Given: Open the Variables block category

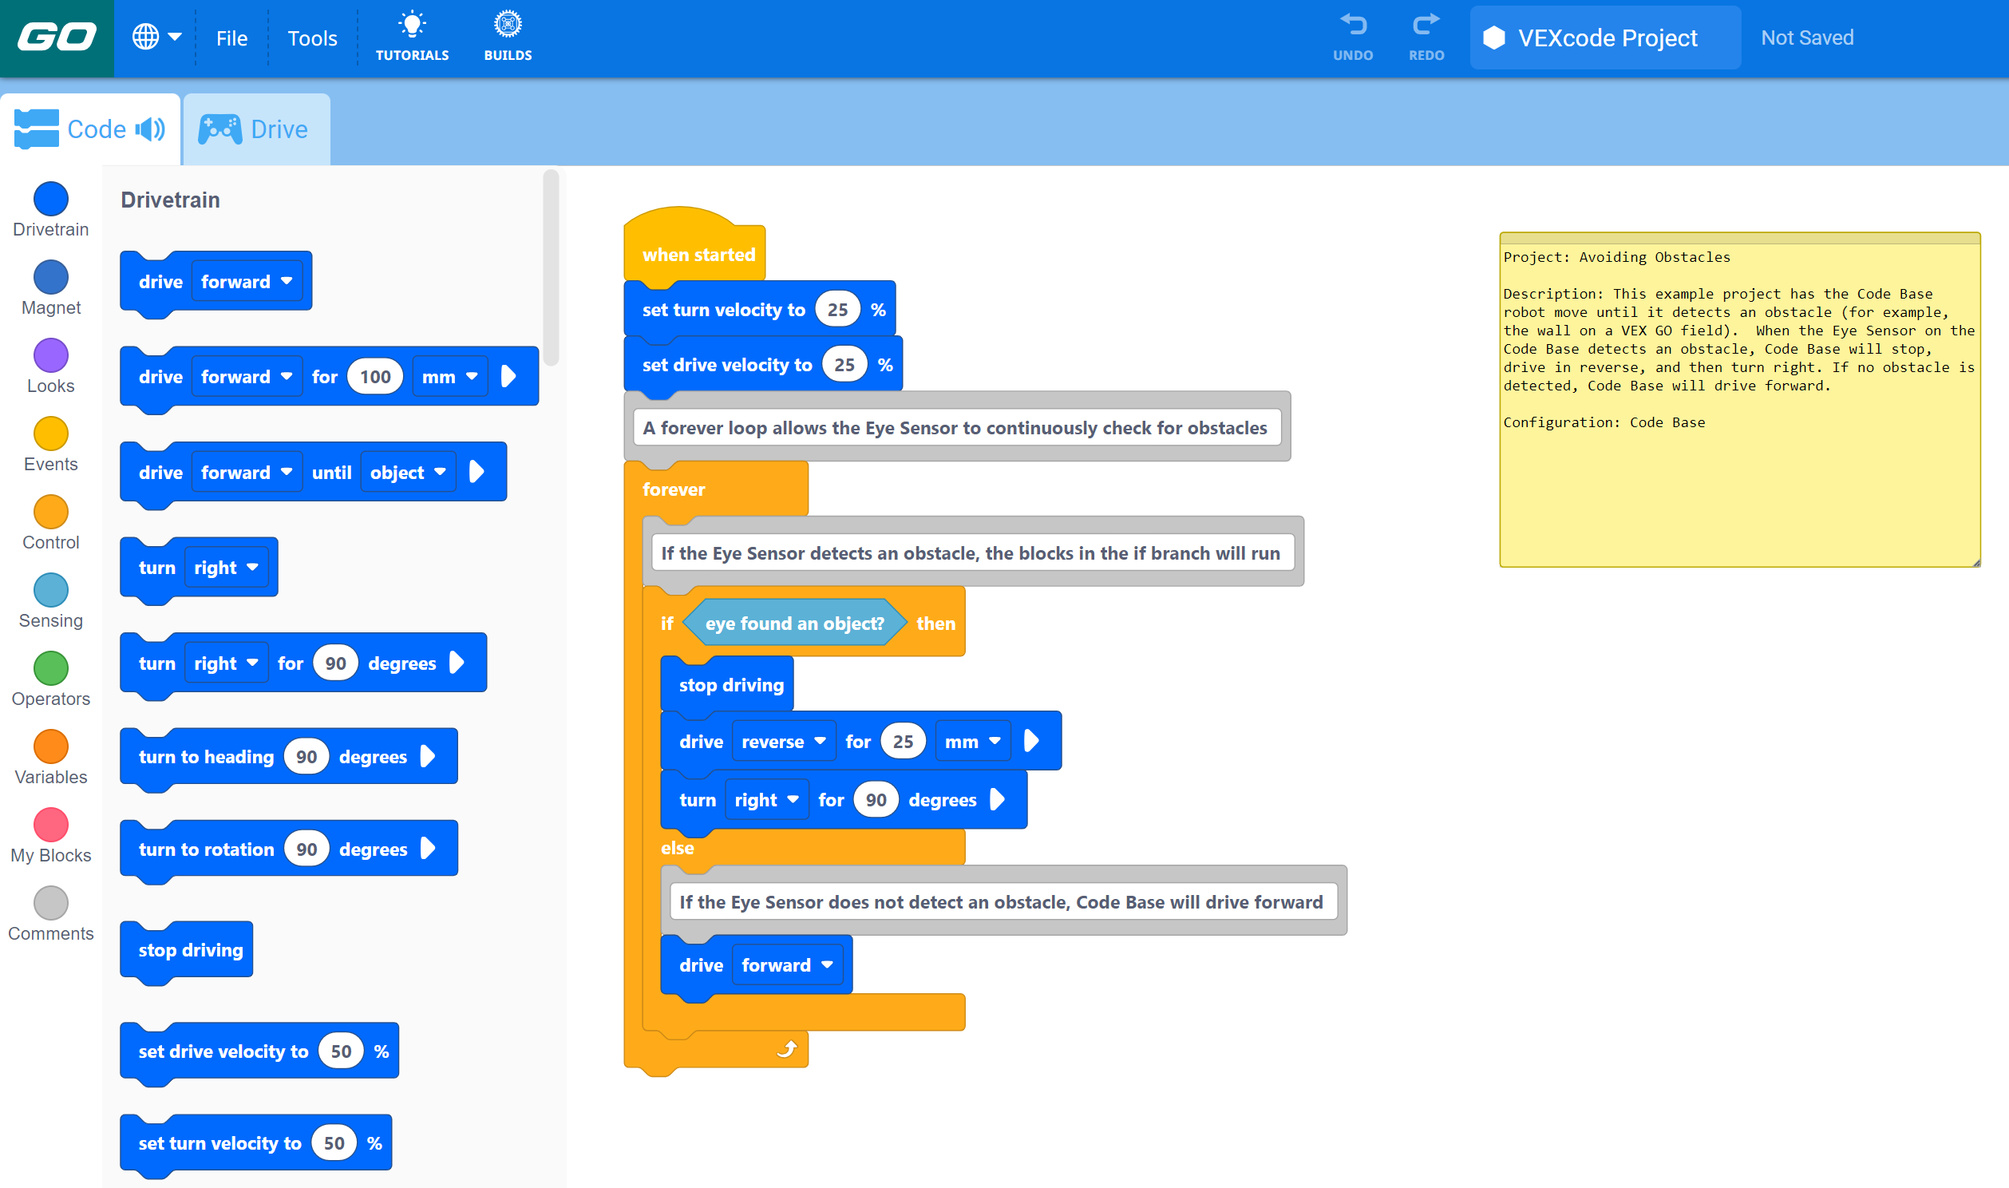Looking at the screenshot, I should 50,748.
